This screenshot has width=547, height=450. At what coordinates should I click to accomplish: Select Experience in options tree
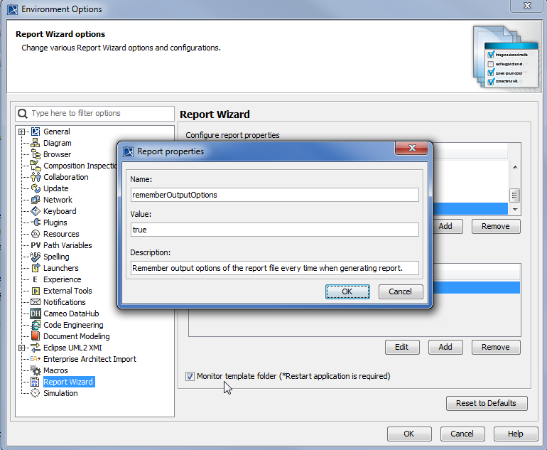(x=62, y=279)
